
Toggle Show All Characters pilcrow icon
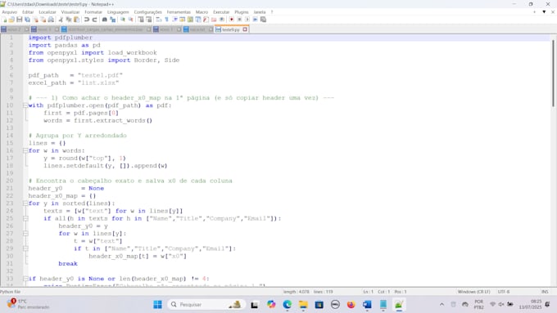[166, 20]
